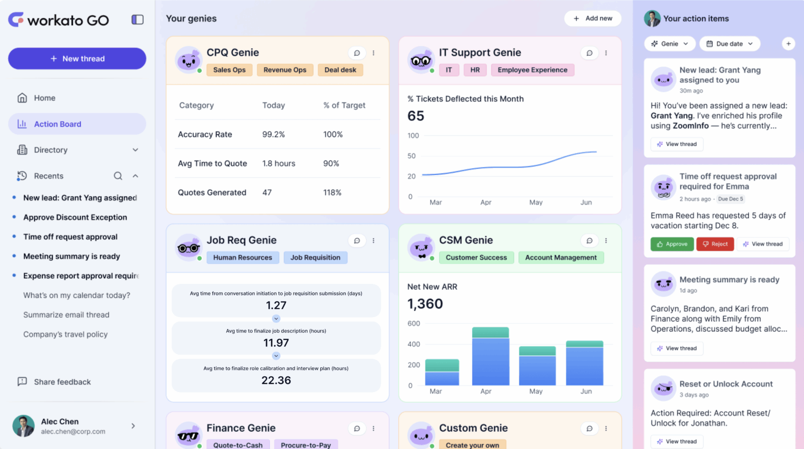Click search icon in Recents section
Viewport: 804px width, 449px height.
(118, 176)
